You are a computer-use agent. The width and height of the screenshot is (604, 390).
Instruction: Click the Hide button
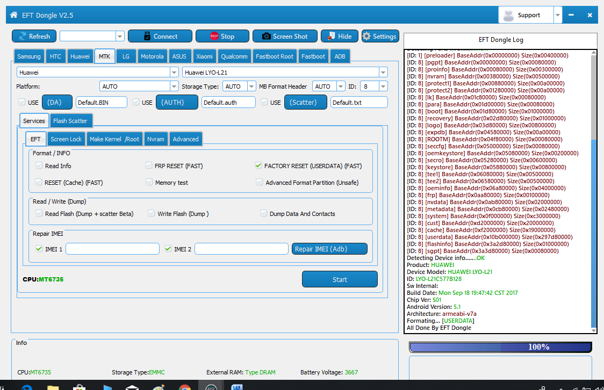click(x=340, y=36)
